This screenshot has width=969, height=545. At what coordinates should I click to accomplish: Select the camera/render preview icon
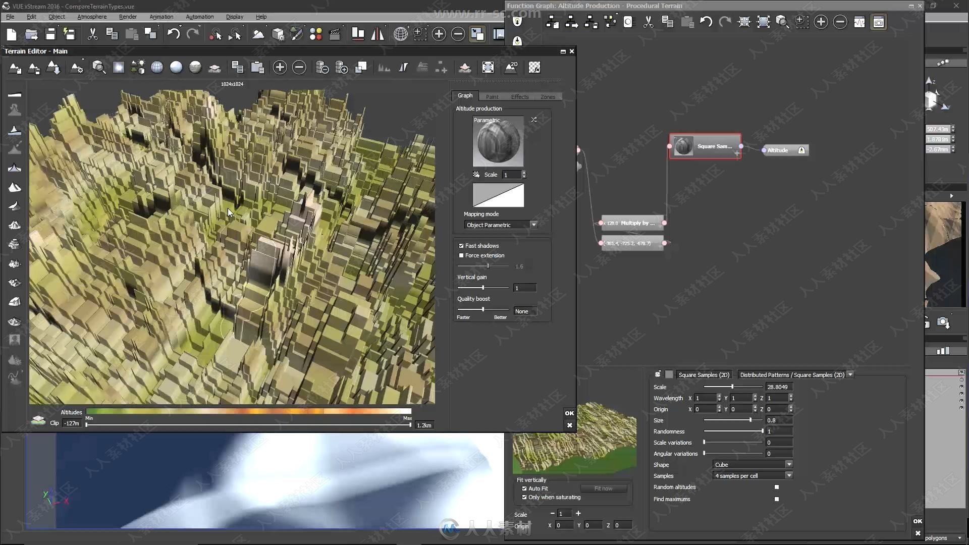tap(945, 323)
